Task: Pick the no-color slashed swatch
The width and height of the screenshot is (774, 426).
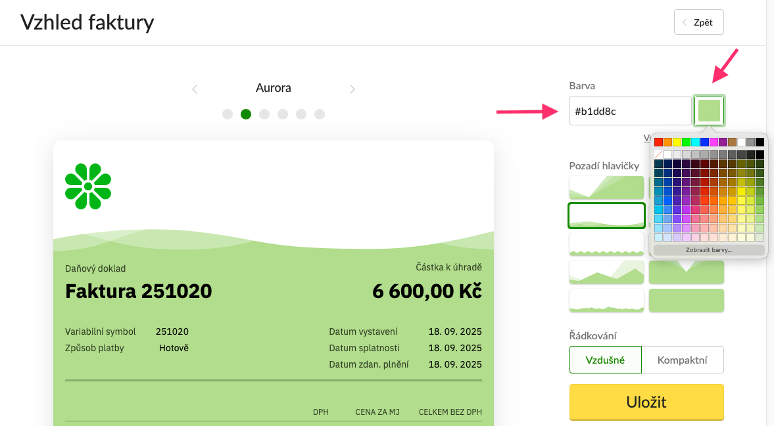Action: [658, 154]
